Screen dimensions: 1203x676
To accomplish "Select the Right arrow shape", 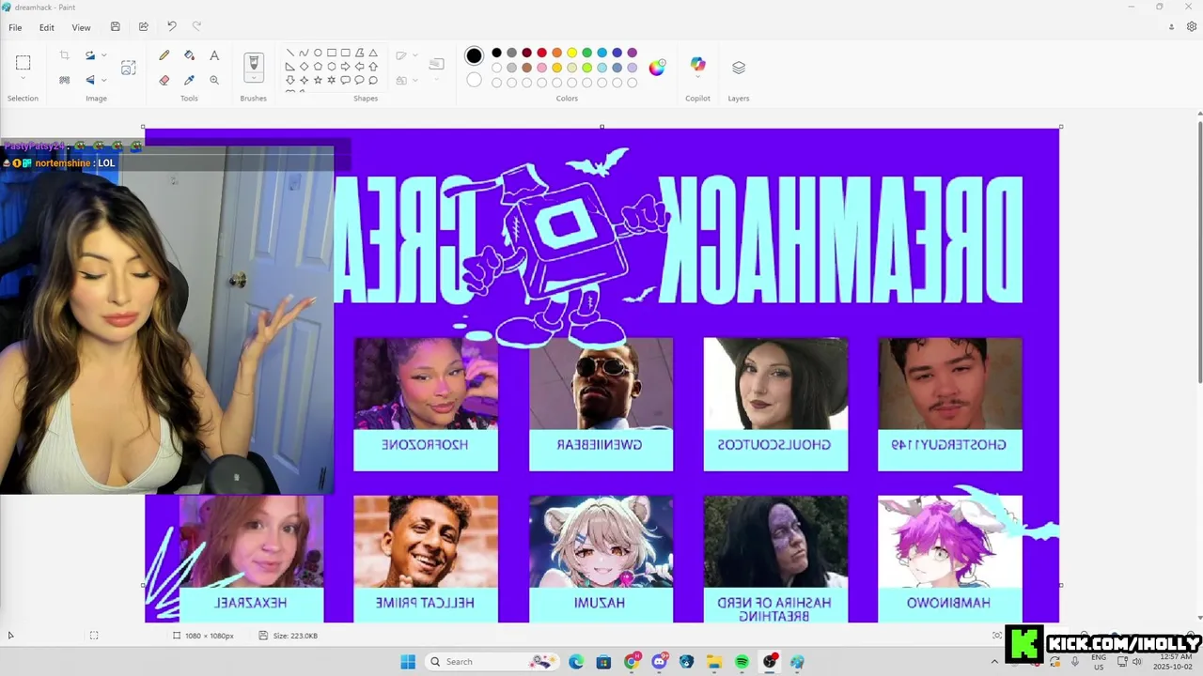I will tap(345, 67).
